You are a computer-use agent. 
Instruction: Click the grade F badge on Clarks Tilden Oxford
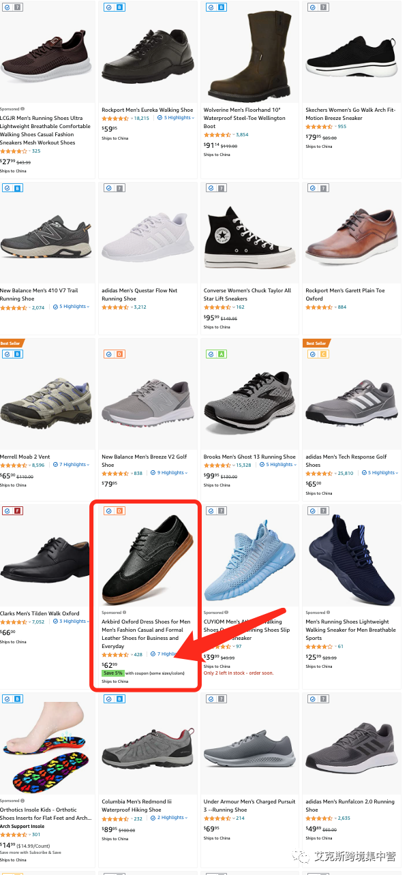click(x=18, y=511)
